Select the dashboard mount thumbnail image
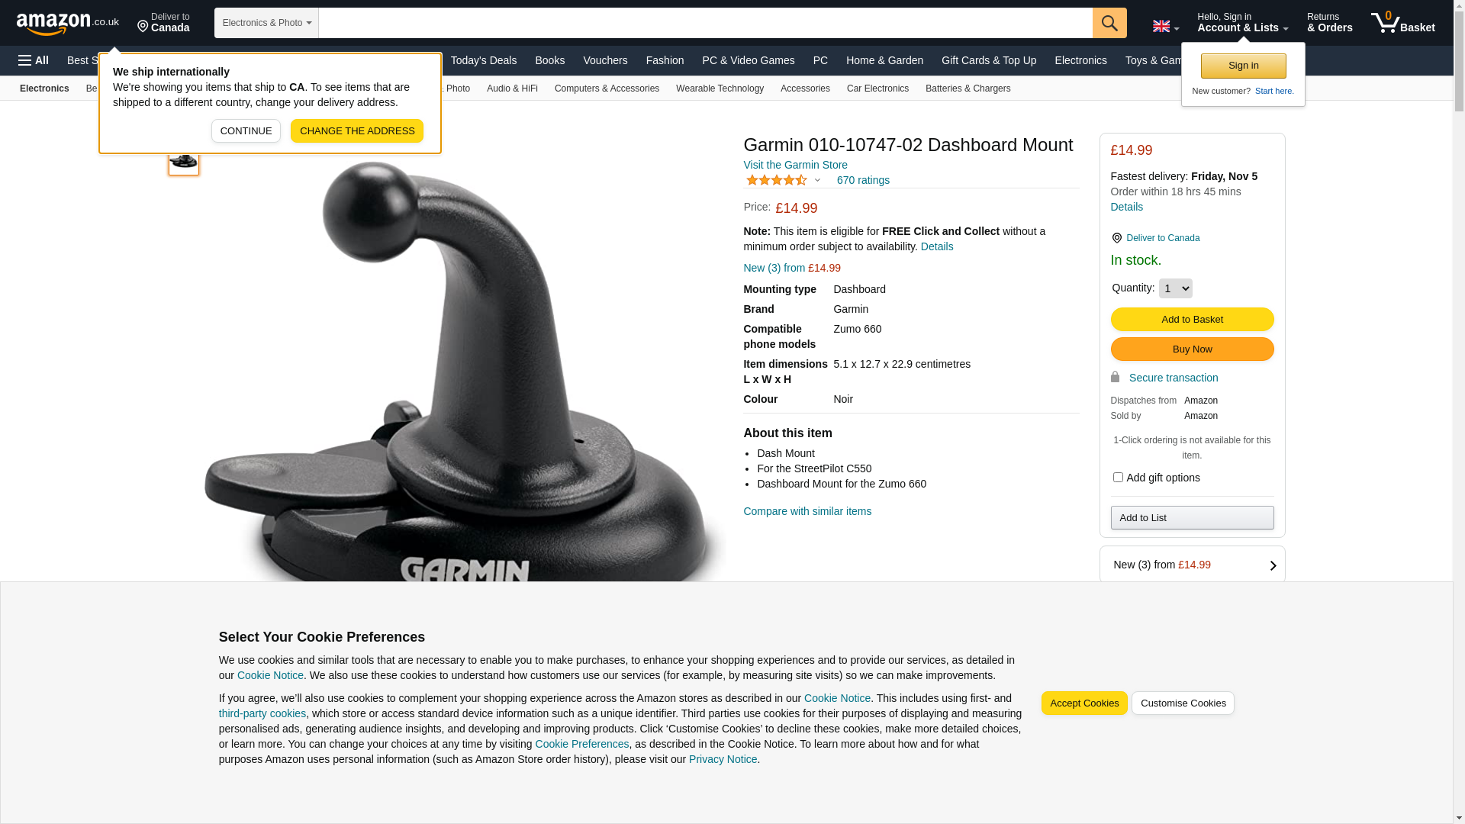 [184, 159]
